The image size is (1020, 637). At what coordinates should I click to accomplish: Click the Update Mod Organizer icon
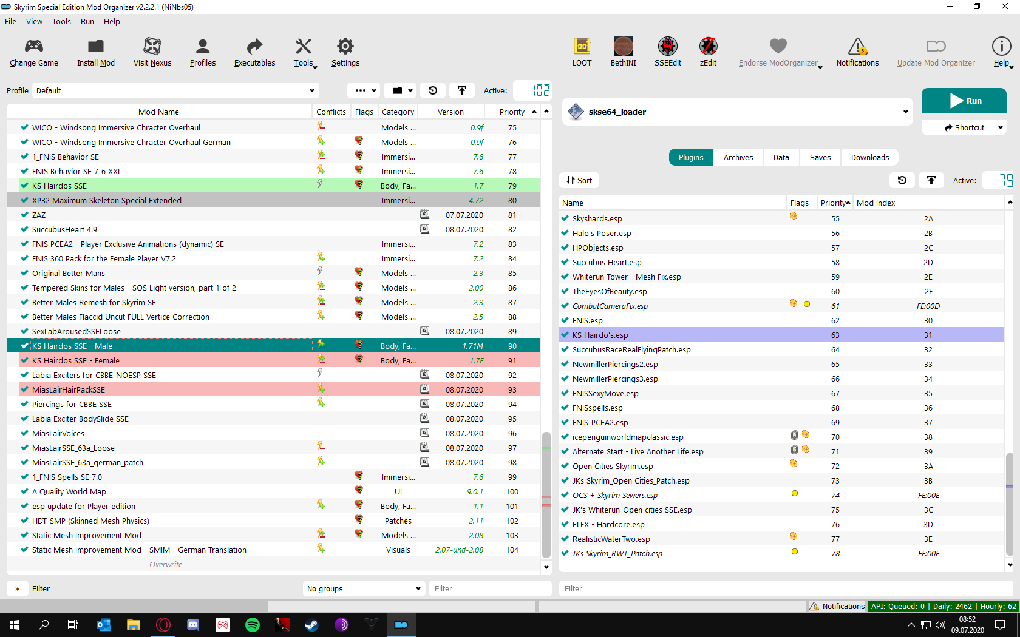point(936,53)
